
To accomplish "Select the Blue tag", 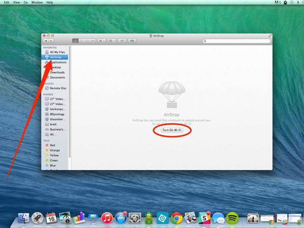I will 55,165.
